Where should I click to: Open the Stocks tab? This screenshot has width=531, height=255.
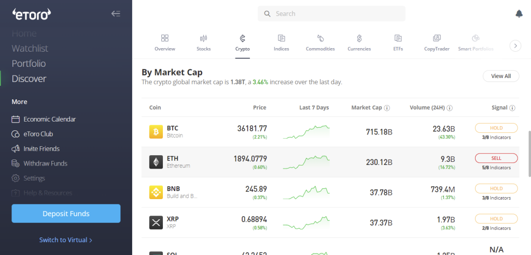pos(203,49)
